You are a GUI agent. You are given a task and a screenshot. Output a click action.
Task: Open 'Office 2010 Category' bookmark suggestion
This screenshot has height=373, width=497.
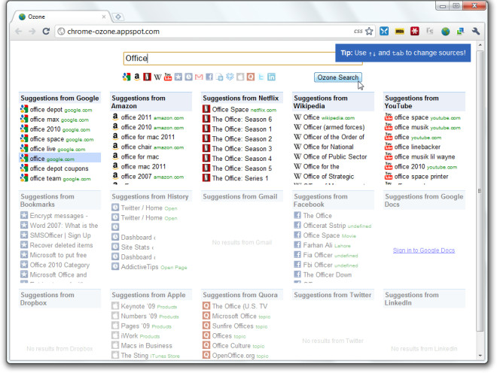click(60, 265)
